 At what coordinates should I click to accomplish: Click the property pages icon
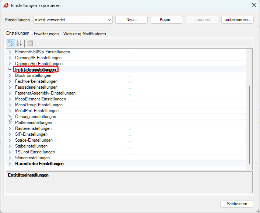click(x=30, y=43)
